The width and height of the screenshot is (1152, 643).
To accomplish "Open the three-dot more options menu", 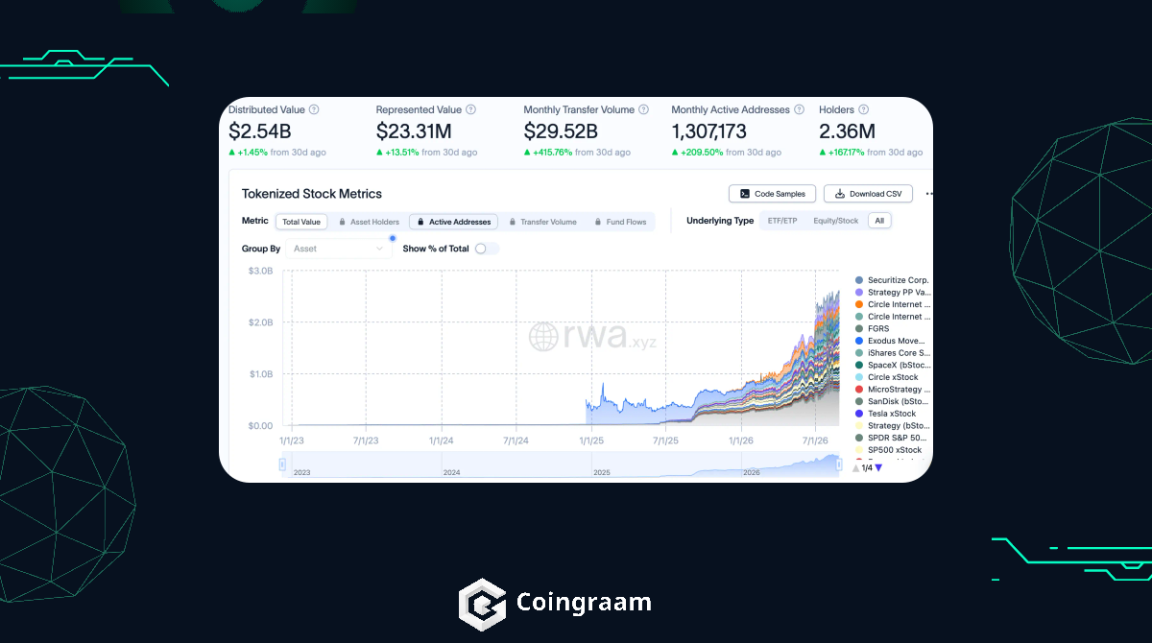I will click(928, 194).
